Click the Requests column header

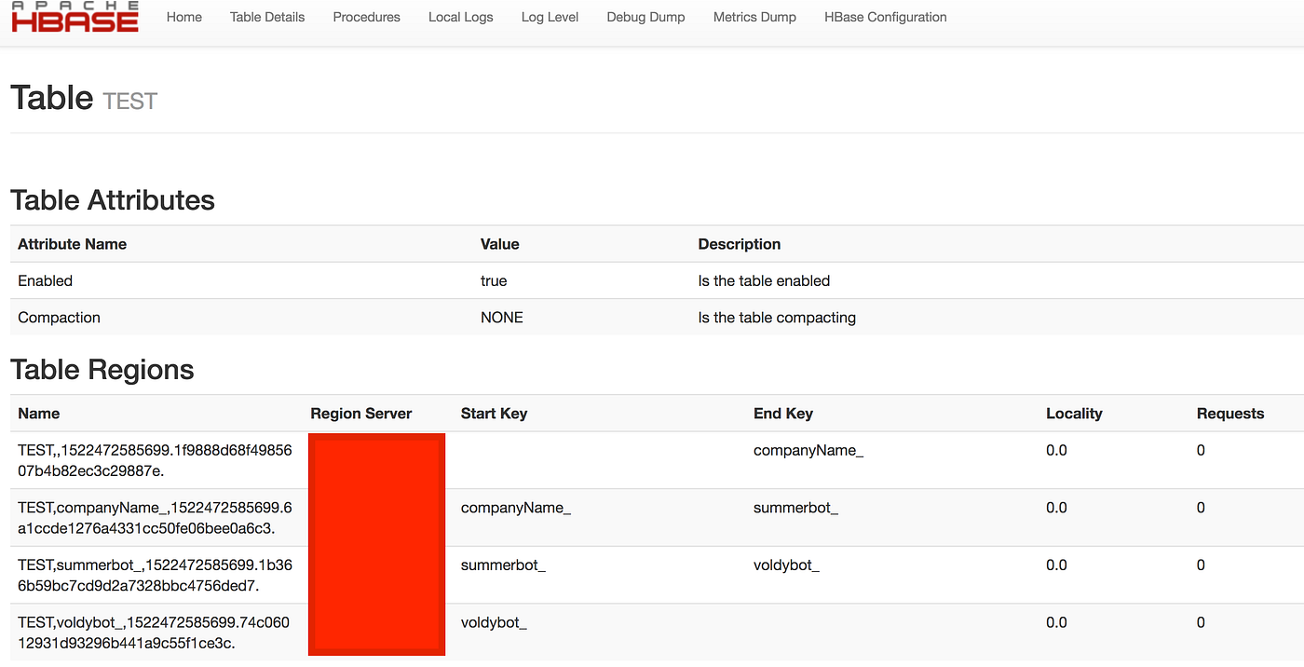(1231, 413)
